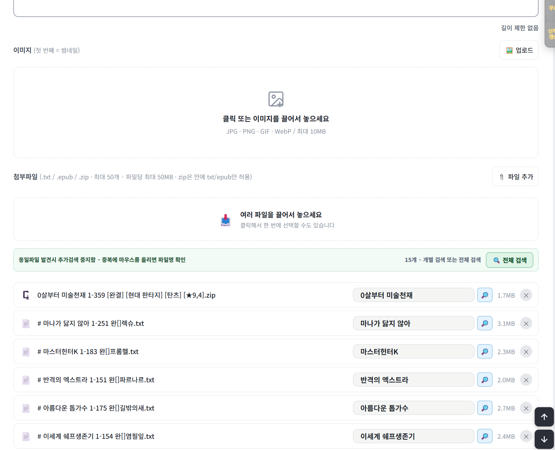Click the 클릭 또는 이미지를 끌어서 놓으세요 text
Viewport: 555px width, 450px height.
pyautogui.click(x=276, y=119)
